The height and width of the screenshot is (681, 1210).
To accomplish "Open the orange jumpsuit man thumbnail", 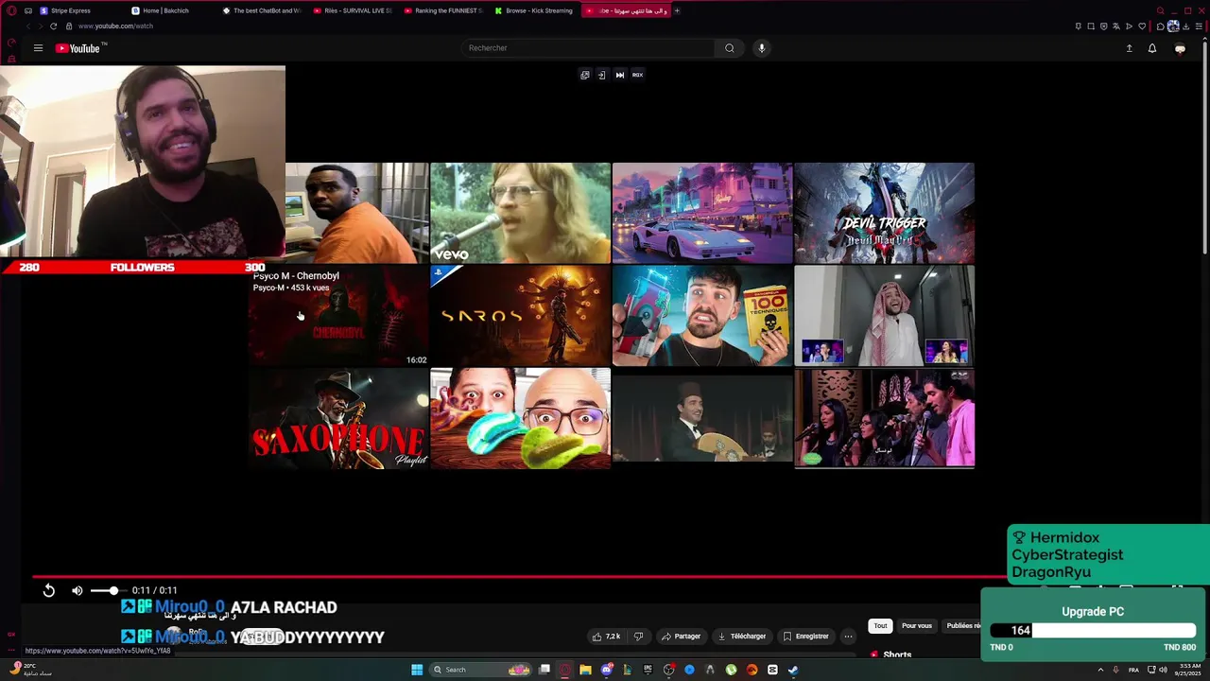I will pos(356,213).
